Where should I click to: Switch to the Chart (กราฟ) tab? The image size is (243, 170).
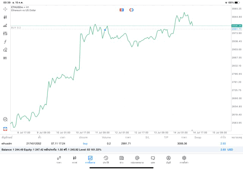click(74, 159)
